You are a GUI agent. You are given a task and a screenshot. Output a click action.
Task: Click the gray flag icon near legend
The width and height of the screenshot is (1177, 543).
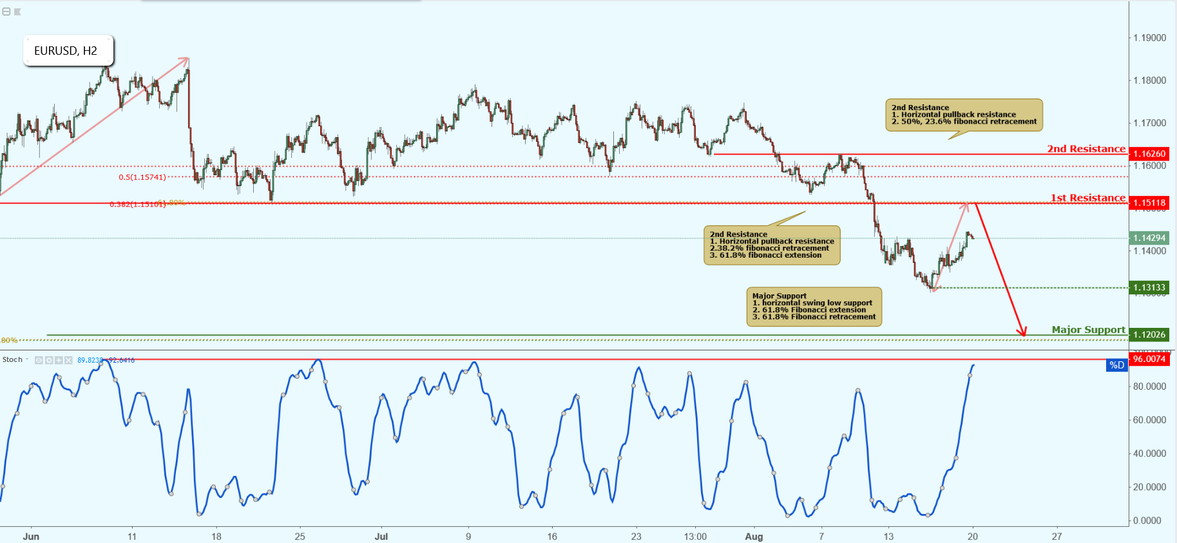(x=18, y=12)
